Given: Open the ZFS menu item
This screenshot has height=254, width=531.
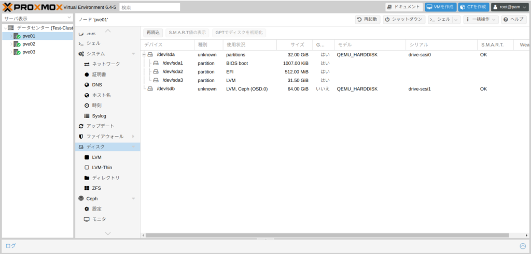Looking at the screenshot, I should tap(108, 188).
